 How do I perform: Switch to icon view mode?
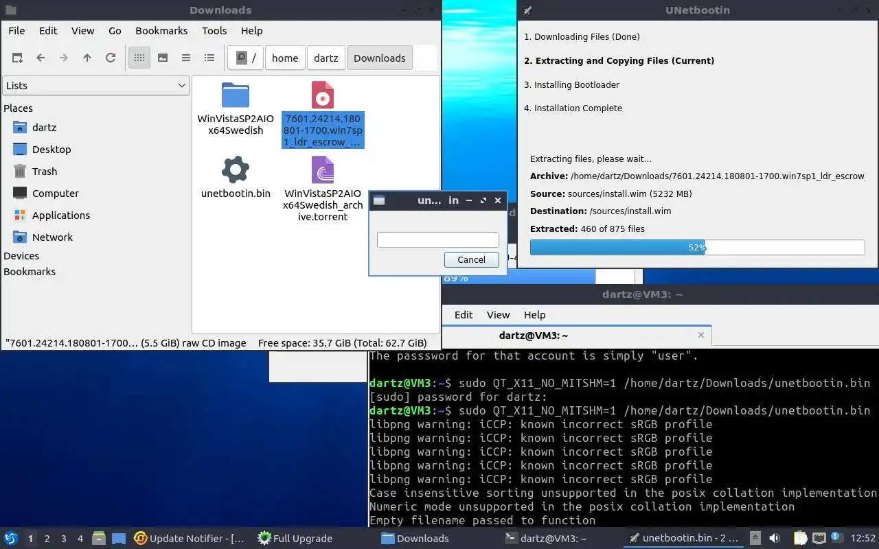click(x=139, y=58)
